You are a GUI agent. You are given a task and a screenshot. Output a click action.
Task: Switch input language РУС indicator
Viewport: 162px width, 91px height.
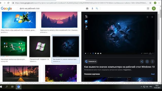[x=151, y=87]
